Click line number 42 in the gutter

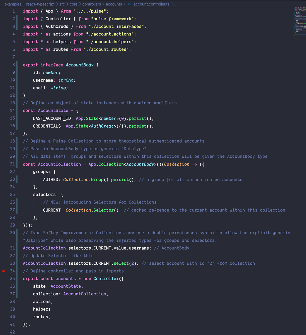12,332
